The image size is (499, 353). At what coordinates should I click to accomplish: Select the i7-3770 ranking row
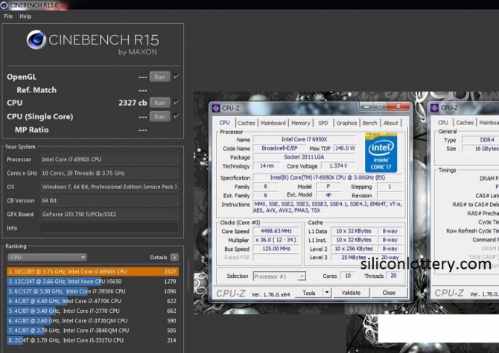(x=92, y=311)
